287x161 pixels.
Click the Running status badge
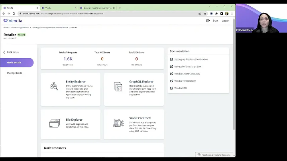[22, 35]
